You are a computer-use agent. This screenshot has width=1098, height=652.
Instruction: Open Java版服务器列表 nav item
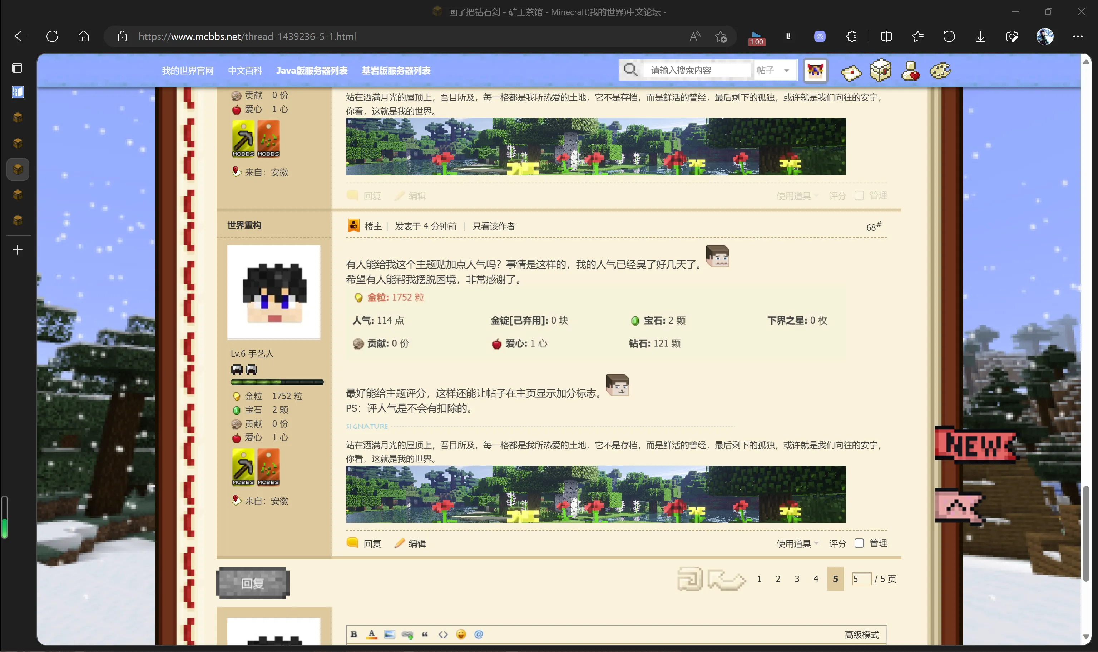pyautogui.click(x=312, y=71)
